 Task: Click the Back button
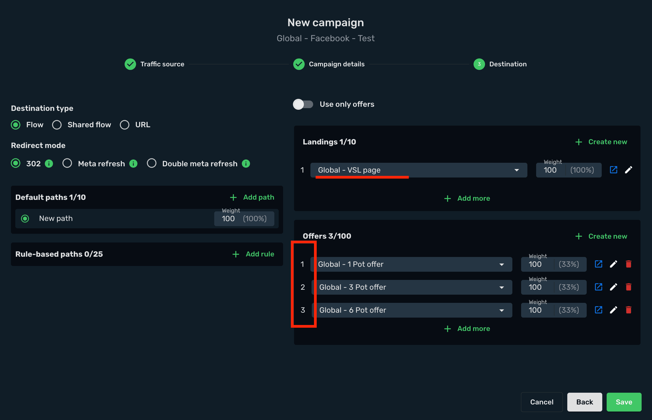(x=585, y=402)
